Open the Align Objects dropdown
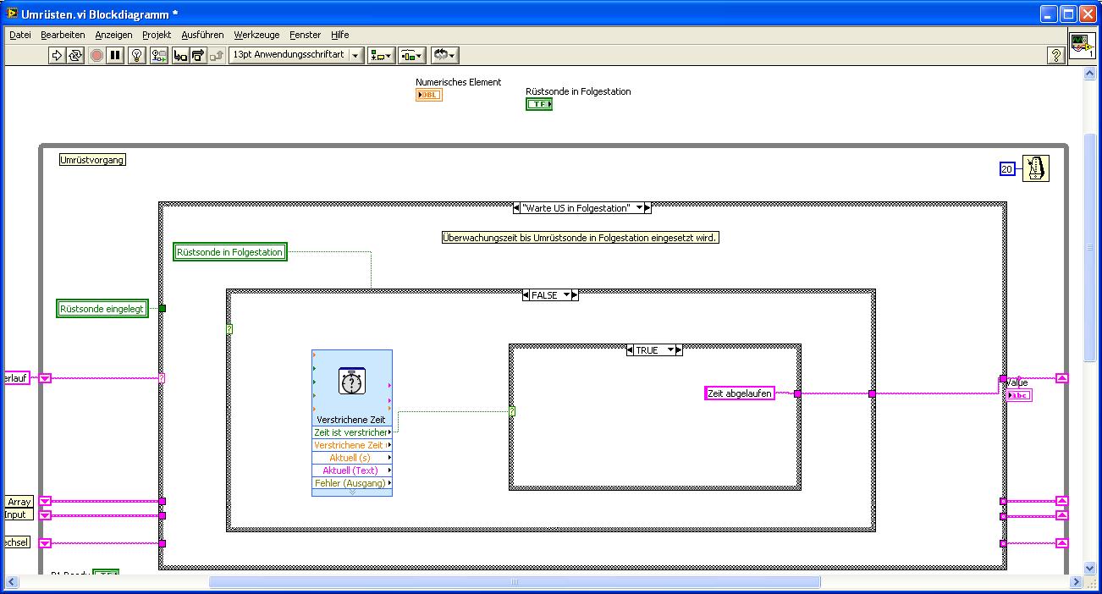The height and width of the screenshot is (594, 1102). coord(382,55)
